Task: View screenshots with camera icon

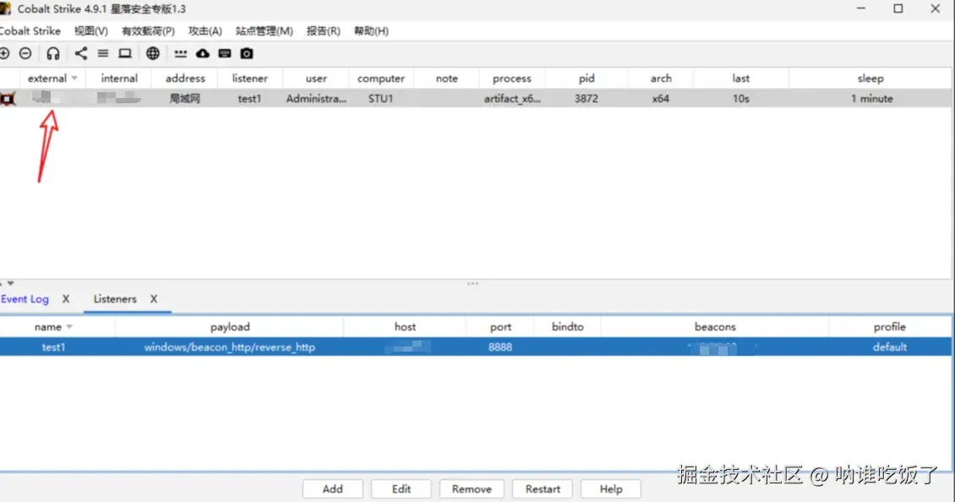Action: (x=247, y=53)
